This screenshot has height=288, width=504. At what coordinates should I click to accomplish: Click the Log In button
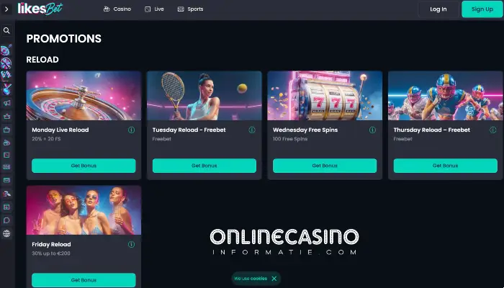click(x=438, y=9)
